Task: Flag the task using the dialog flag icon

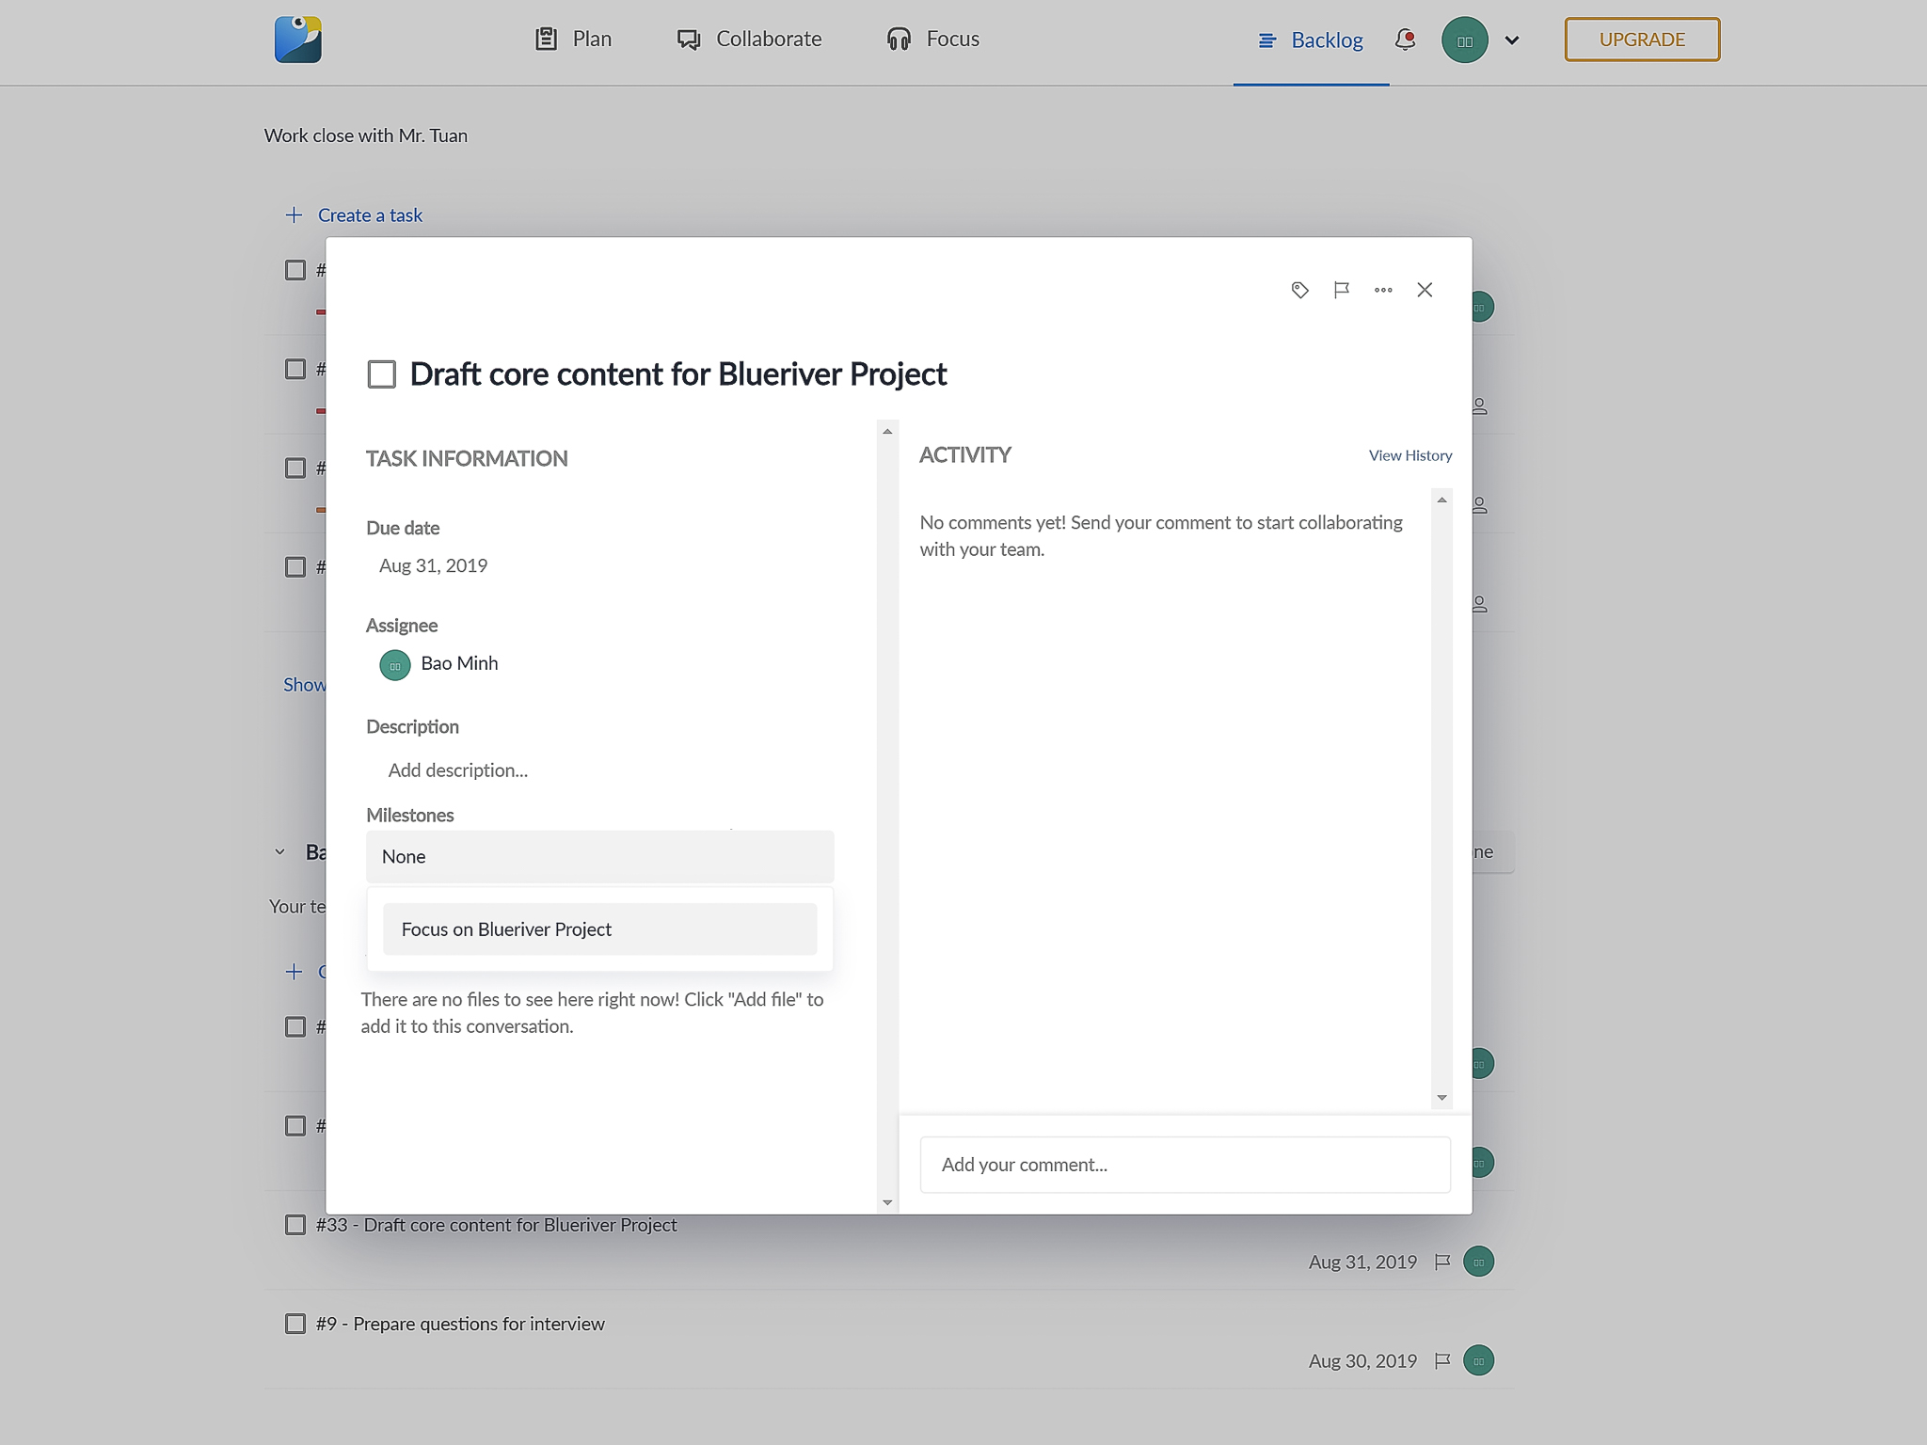Action: pos(1342,290)
